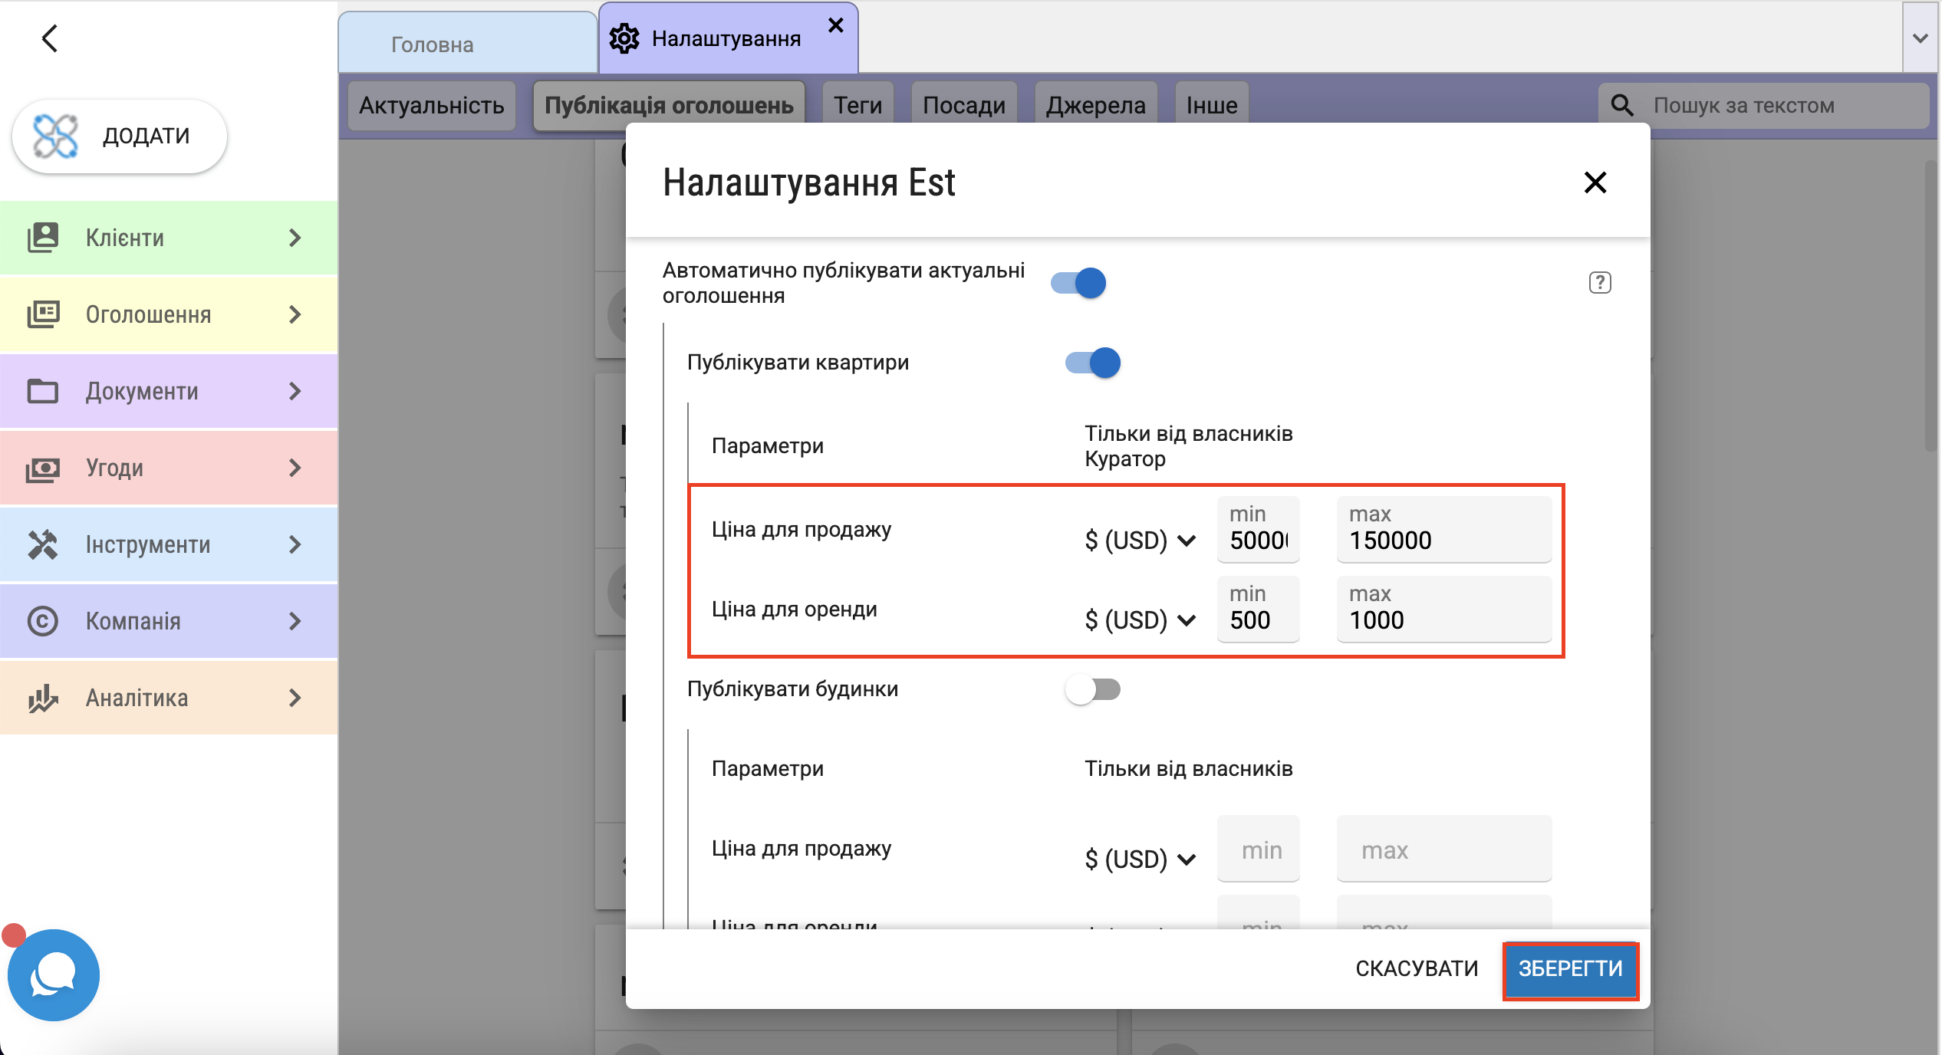1942x1055 pixels.
Task: Click the Угоди money icon
Action: (x=43, y=468)
